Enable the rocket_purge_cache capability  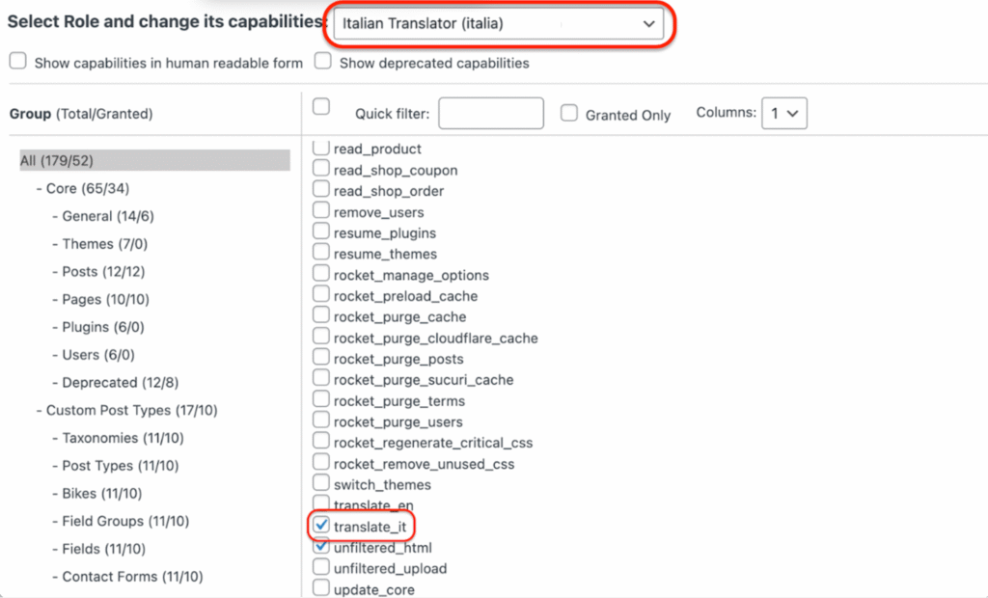pyautogui.click(x=321, y=316)
